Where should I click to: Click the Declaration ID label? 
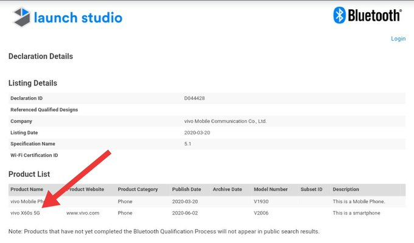(26, 98)
